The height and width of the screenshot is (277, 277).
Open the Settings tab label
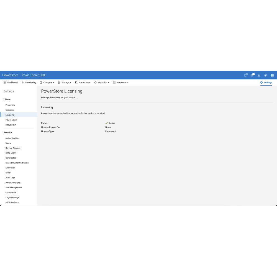click(268, 83)
